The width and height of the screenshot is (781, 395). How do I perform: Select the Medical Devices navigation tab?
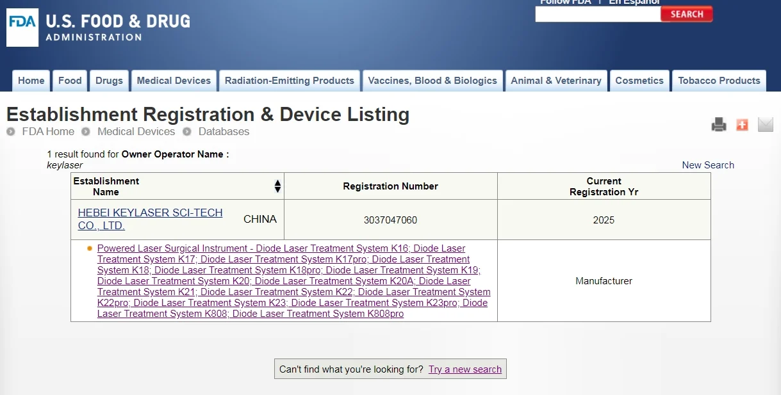pyautogui.click(x=174, y=81)
